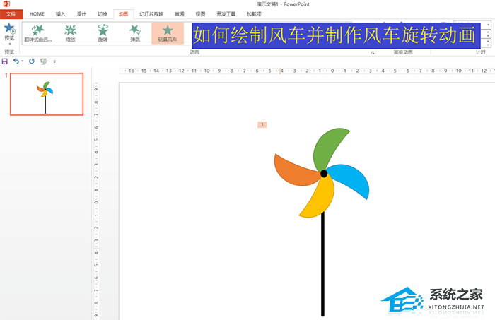495x320 pixels.
Task: Choose the 旋转 swivel animation
Action: click(103, 32)
